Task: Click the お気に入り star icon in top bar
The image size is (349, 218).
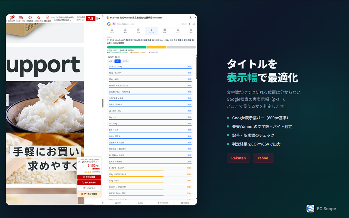Action: click(39, 19)
